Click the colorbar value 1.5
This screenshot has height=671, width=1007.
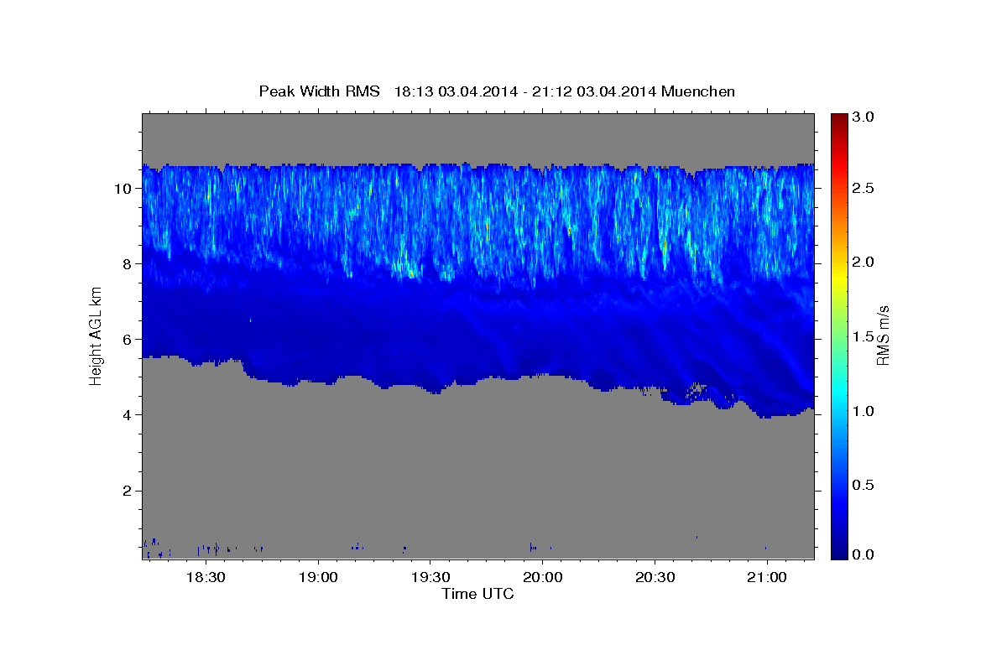pyautogui.click(x=863, y=336)
